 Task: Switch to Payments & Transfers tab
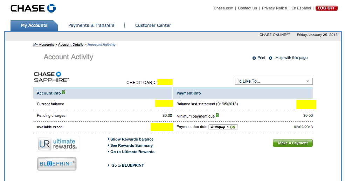[91, 25]
